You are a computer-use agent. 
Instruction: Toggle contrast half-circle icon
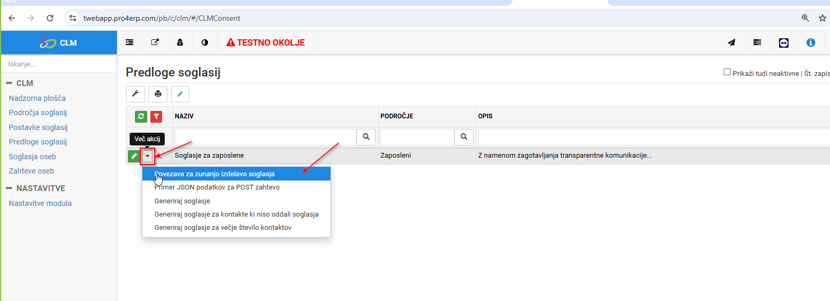click(x=205, y=42)
